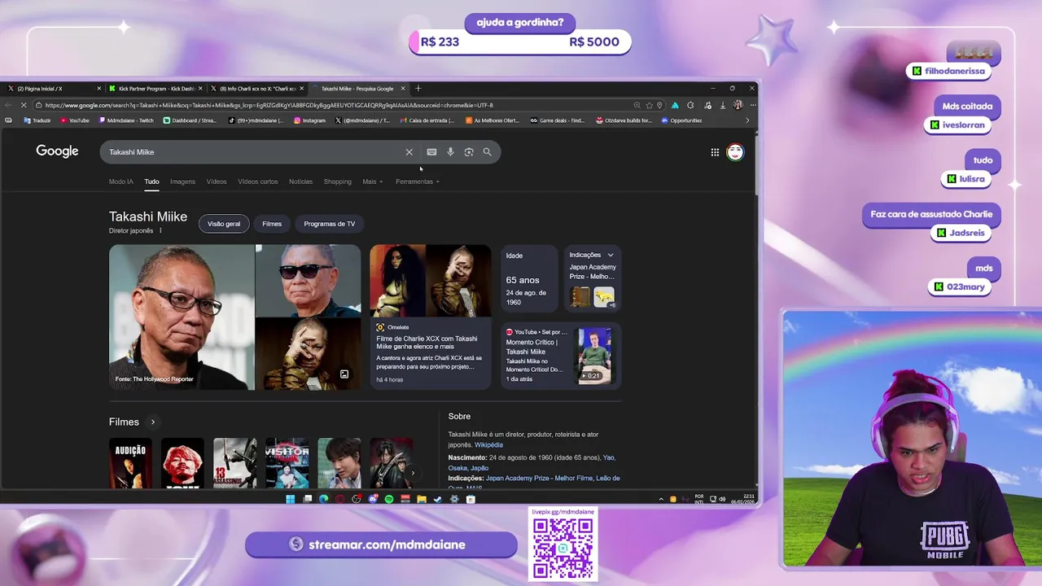1042x586 pixels.
Task: Open Opera browser from taskbar
Action: pos(339,499)
